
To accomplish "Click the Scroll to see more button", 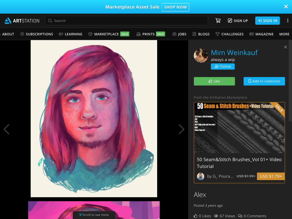I will coord(94,215).
